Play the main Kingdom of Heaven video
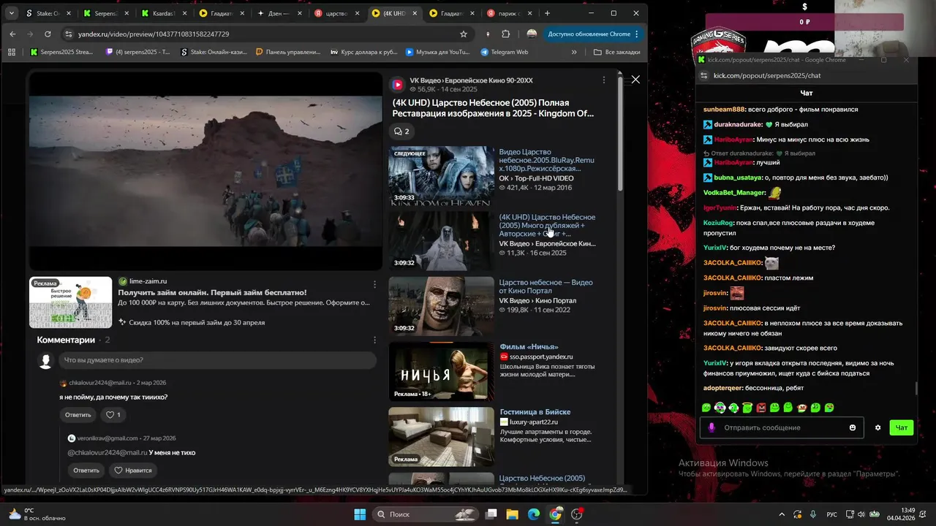The height and width of the screenshot is (526, 936). [205, 172]
